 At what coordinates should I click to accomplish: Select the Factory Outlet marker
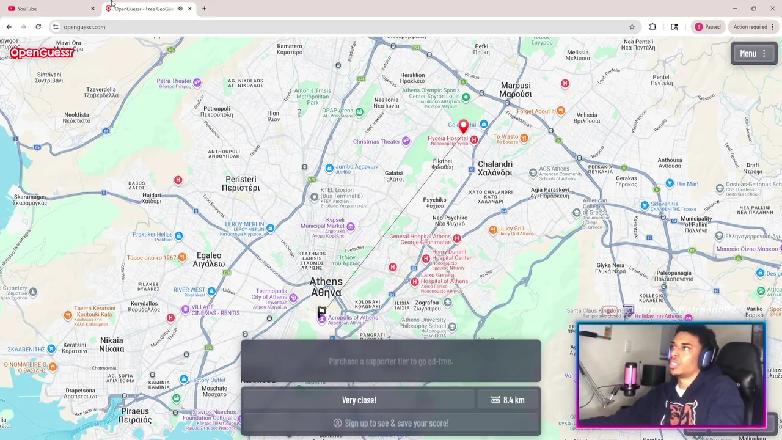pos(184,380)
